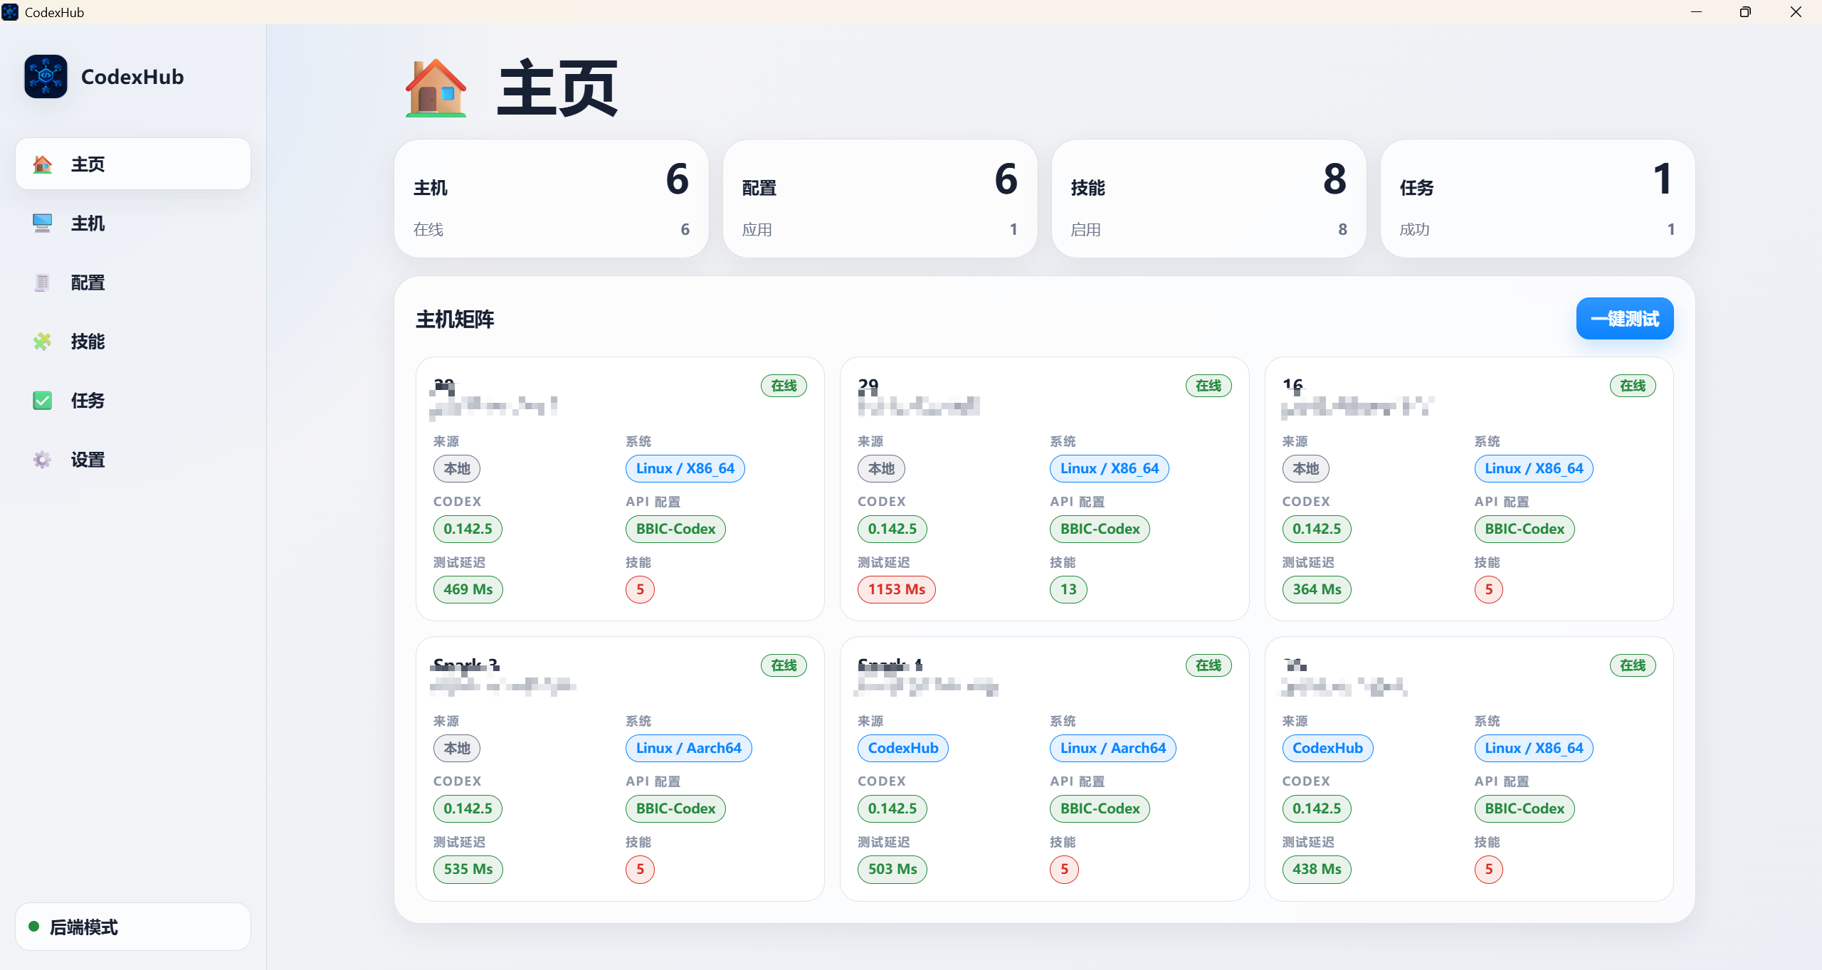Click the 主页 page title text
Screen dimensions: 1822x970
pyautogui.click(x=557, y=88)
